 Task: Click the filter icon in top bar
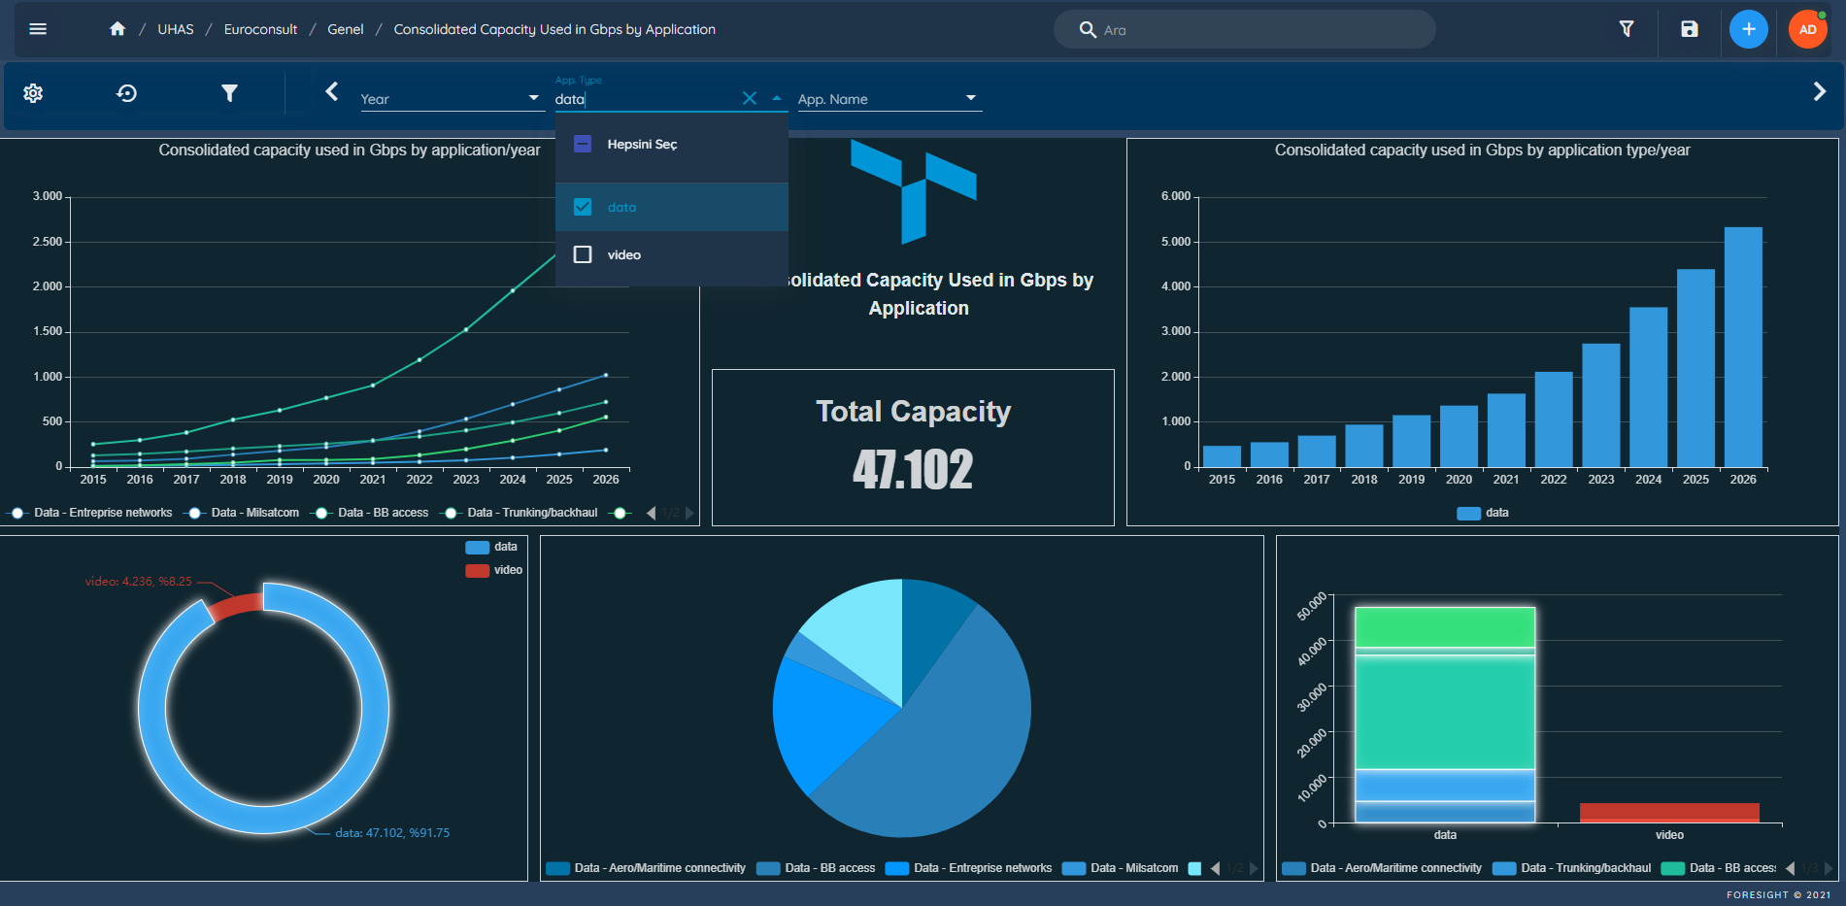coord(1627,29)
